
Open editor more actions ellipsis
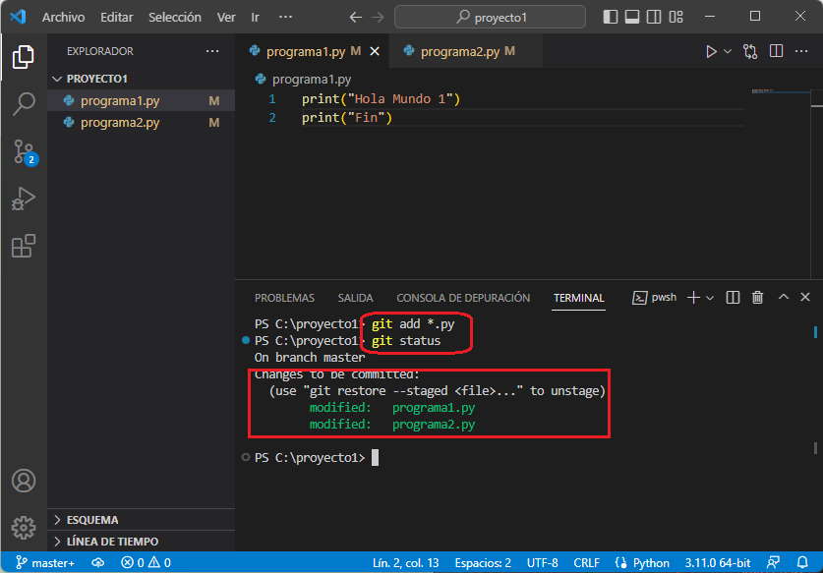coord(801,51)
